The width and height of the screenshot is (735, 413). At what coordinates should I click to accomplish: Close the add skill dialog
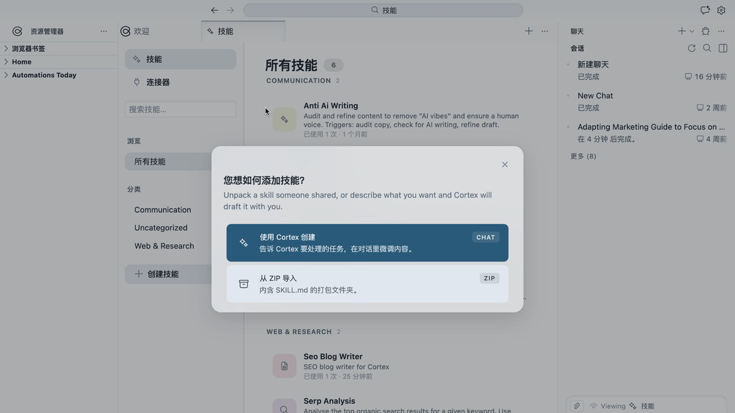coord(505,165)
